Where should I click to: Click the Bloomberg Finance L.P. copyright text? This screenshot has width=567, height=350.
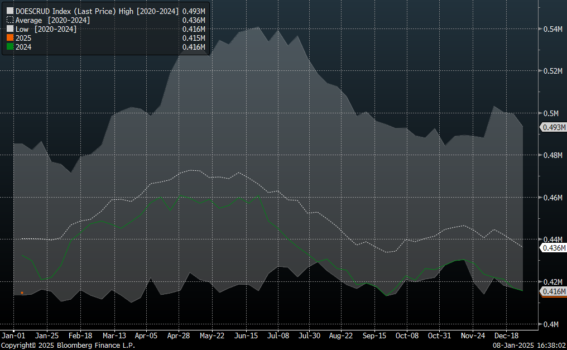coord(68,346)
